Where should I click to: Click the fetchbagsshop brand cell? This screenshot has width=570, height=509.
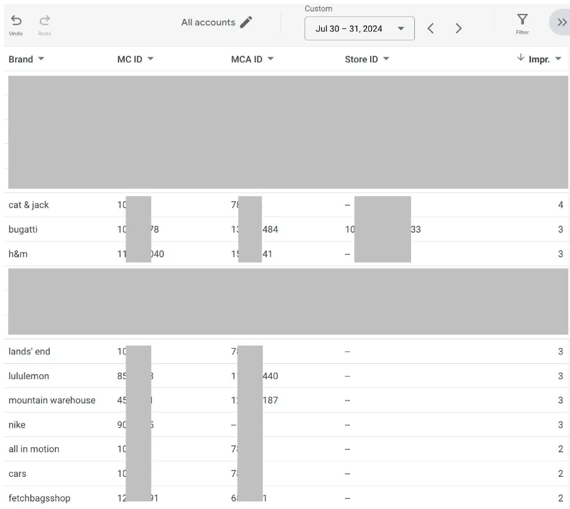pyautogui.click(x=39, y=498)
